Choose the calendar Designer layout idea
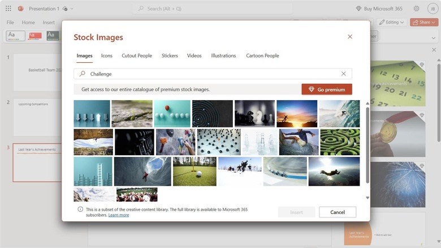The image size is (441, 248). point(397,83)
